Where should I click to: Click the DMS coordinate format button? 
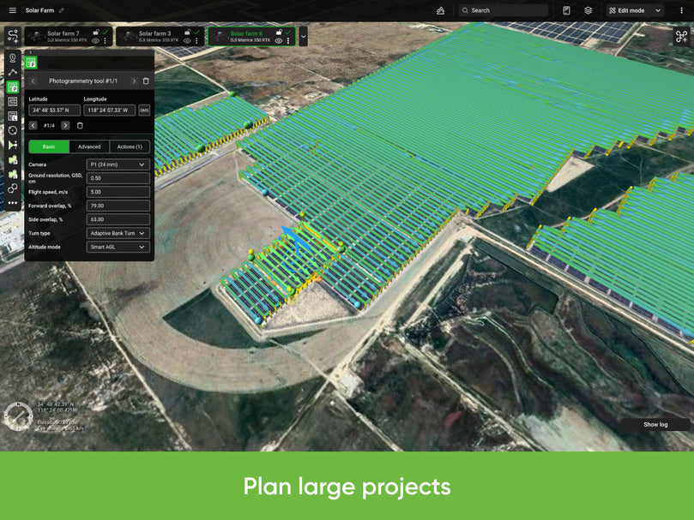144,110
